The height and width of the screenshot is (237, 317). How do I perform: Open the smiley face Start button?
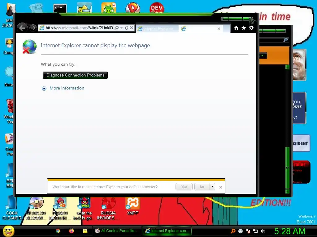pyautogui.click(x=8, y=231)
